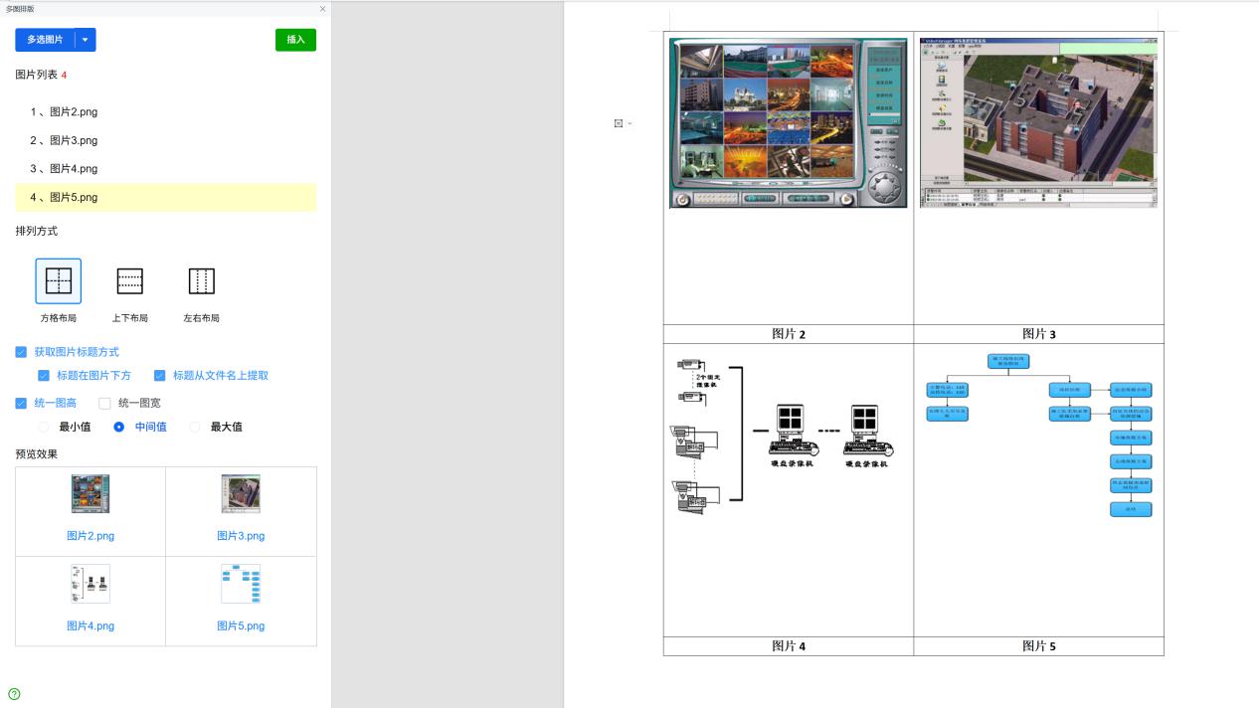Click the 排列方式 section heading
The image size is (1259, 708).
(x=37, y=231)
